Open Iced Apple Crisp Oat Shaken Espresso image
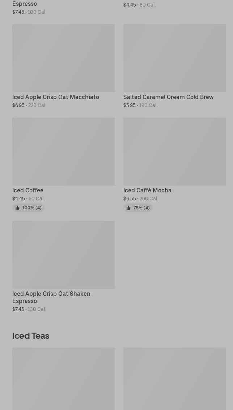The image size is (233, 410). (63, 255)
